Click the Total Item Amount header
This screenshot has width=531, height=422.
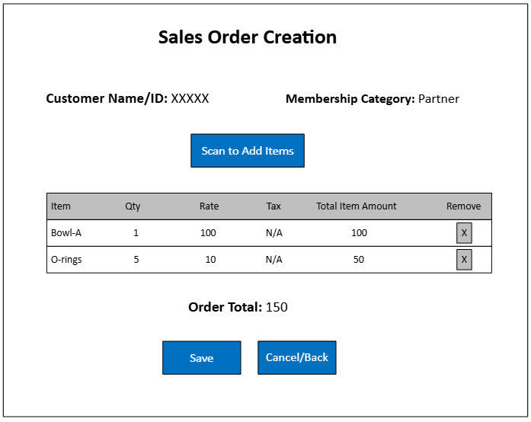pyautogui.click(x=357, y=206)
